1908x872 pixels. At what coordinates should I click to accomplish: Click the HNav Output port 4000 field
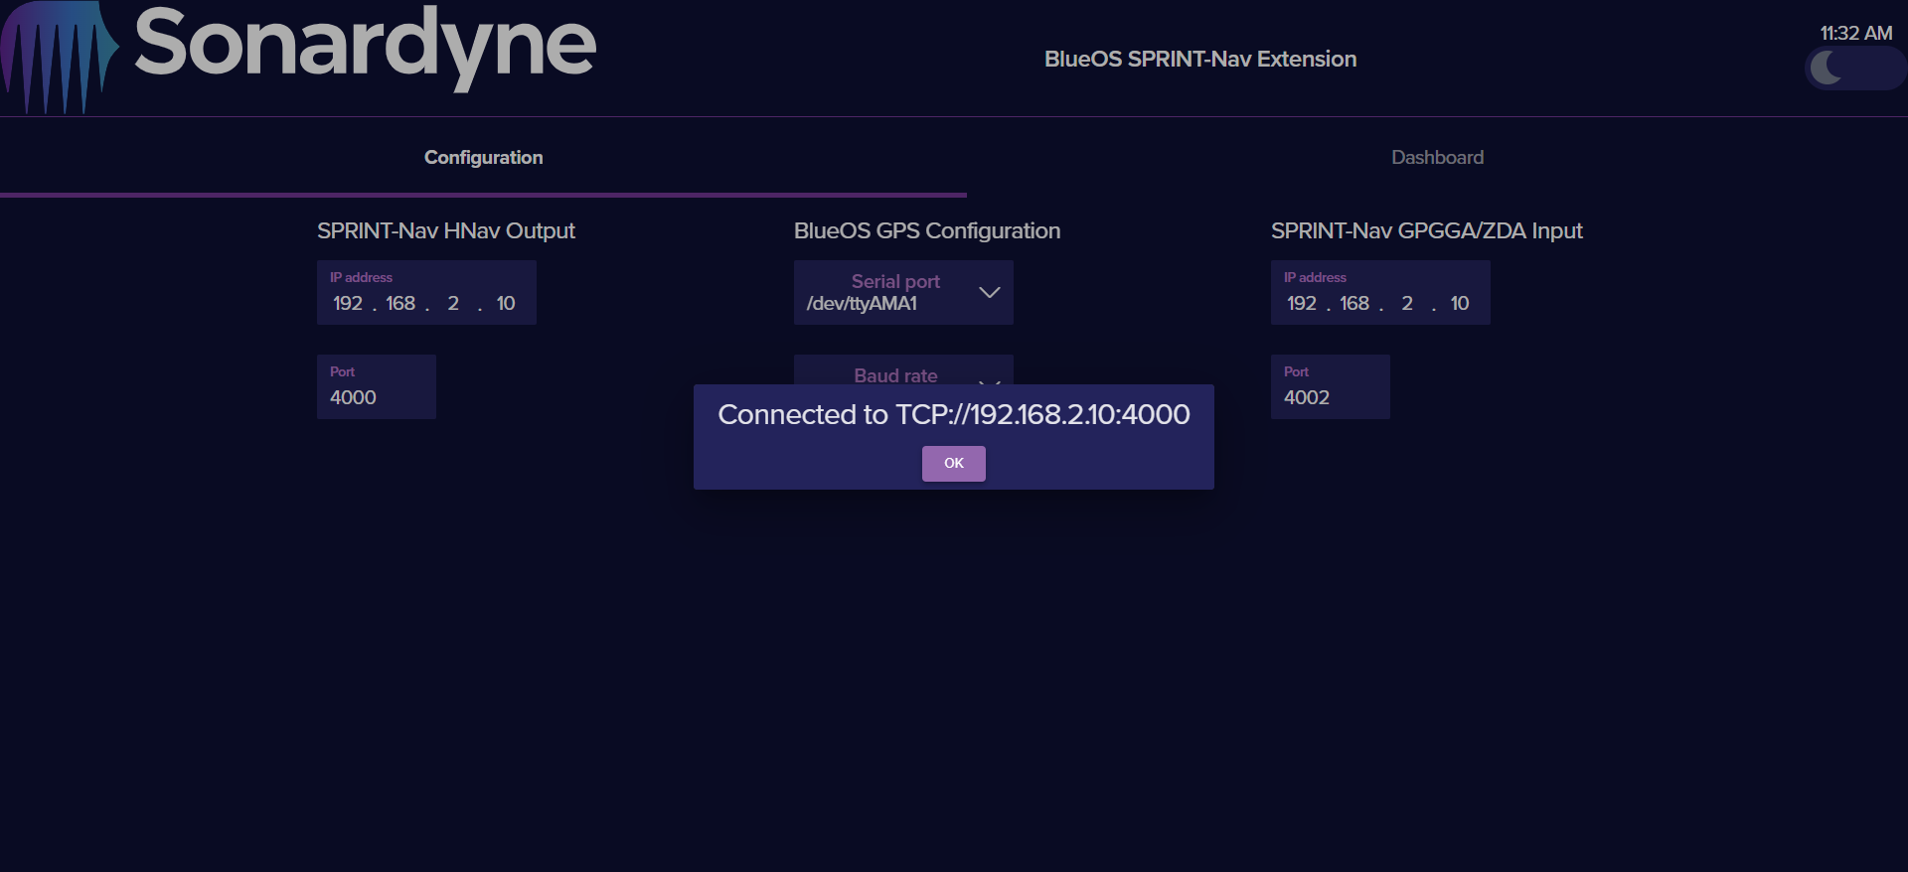[376, 397]
